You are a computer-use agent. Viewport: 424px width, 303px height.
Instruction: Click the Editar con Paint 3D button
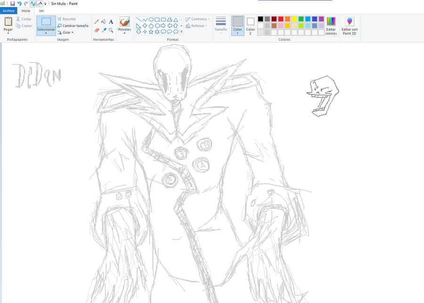pos(350,26)
